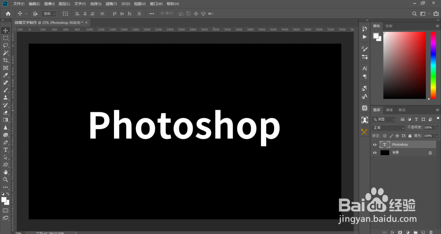
Task: Select the Custom Shape tool
Action: (x=5, y=165)
